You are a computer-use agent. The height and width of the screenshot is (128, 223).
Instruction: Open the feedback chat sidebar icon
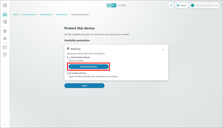5,47
